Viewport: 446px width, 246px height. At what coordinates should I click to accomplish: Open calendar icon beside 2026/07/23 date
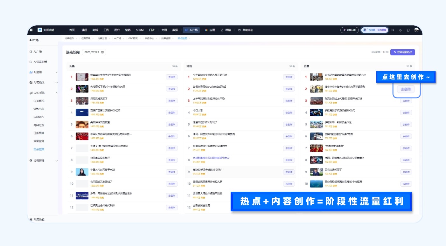click(x=102, y=52)
